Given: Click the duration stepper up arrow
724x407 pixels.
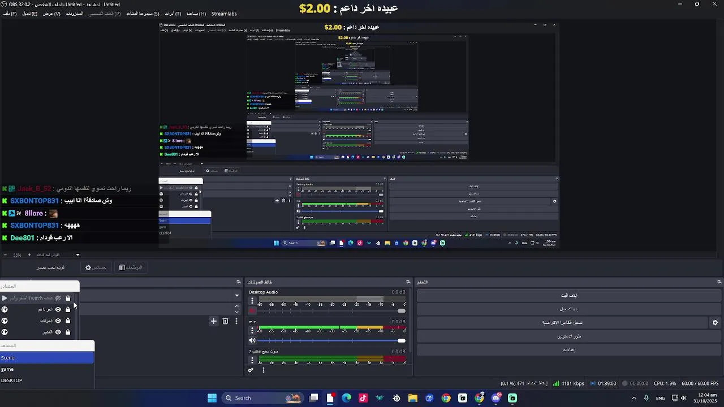Looking at the screenshot, I should pyautogui.click(x=237, y=306).
